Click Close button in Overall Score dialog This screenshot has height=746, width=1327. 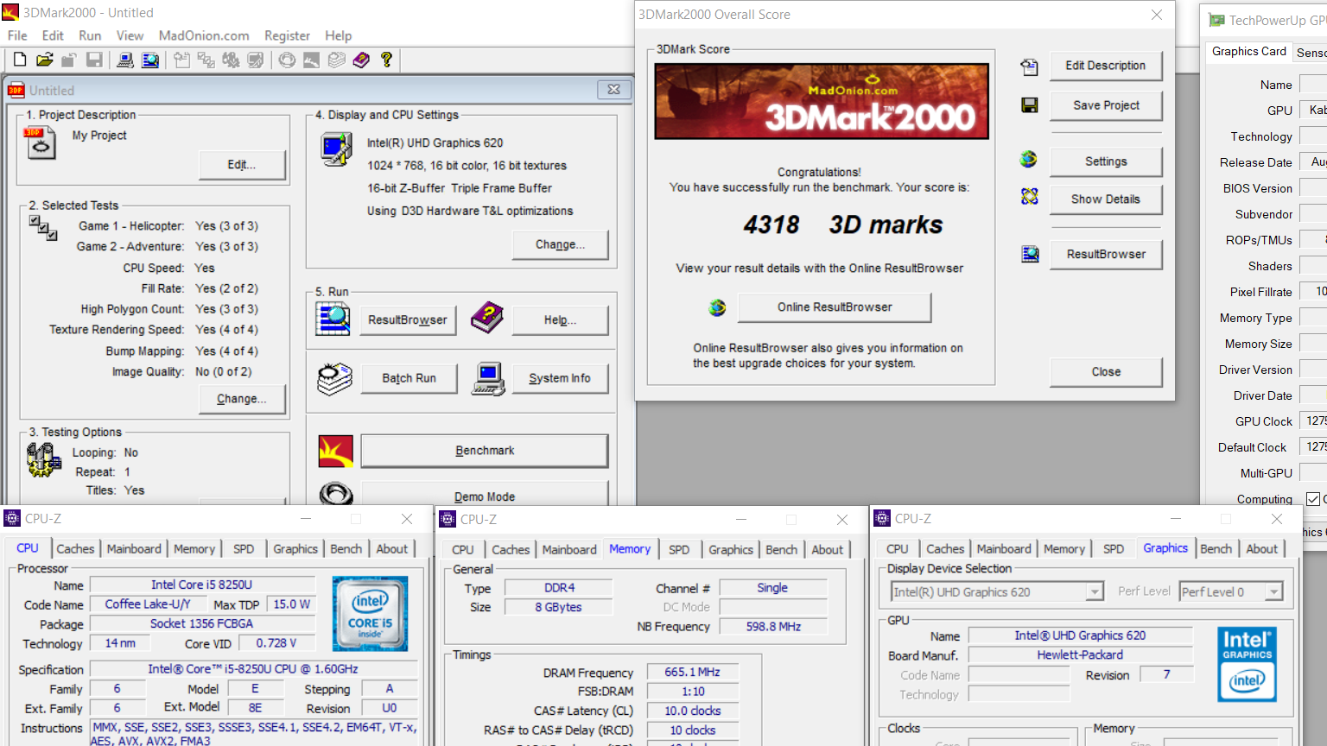[x=1106, y=371]
